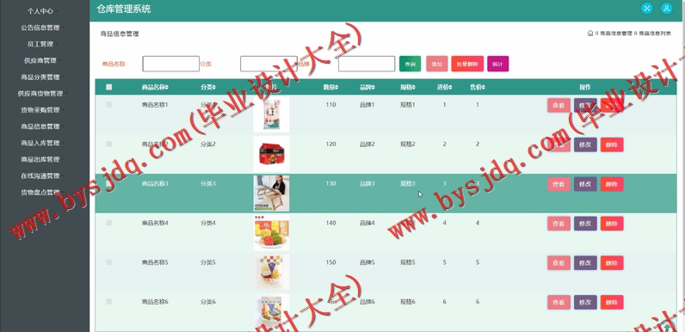Screen dimensions: 685x332
Task: Click 修改 for the 商品名称3 row
Action: click(x=585, y=184)
